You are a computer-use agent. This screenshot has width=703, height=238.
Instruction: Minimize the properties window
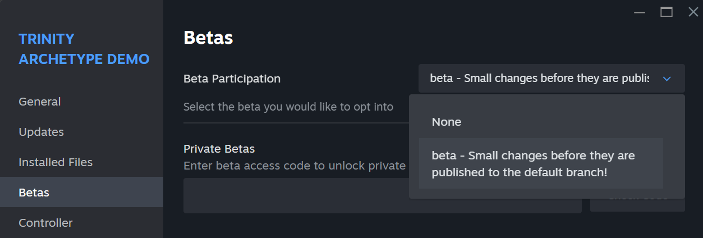(640, 12)
